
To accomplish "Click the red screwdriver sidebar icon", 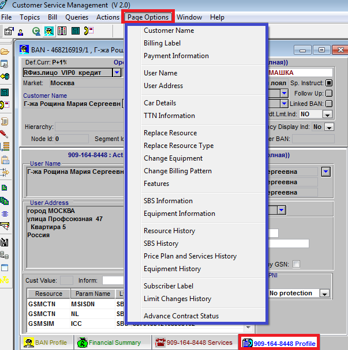I will [4, 134].
